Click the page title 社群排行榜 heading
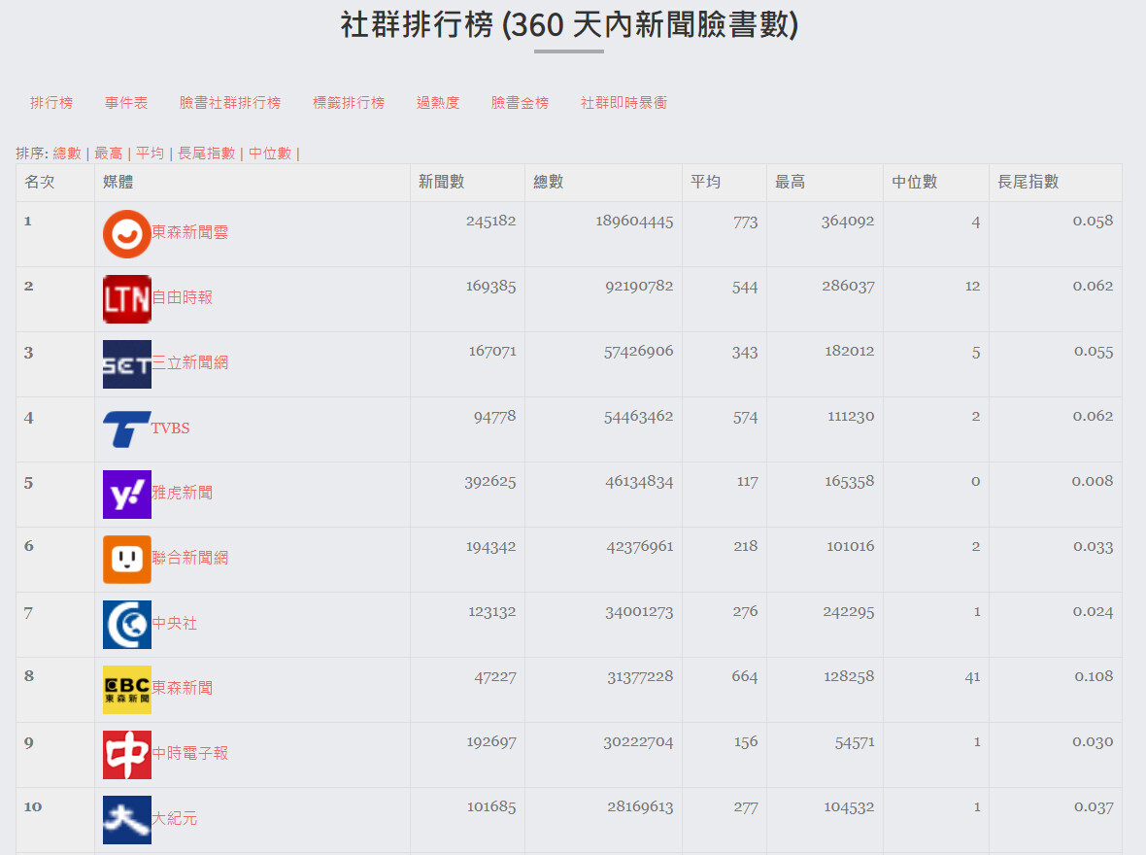 569,25
